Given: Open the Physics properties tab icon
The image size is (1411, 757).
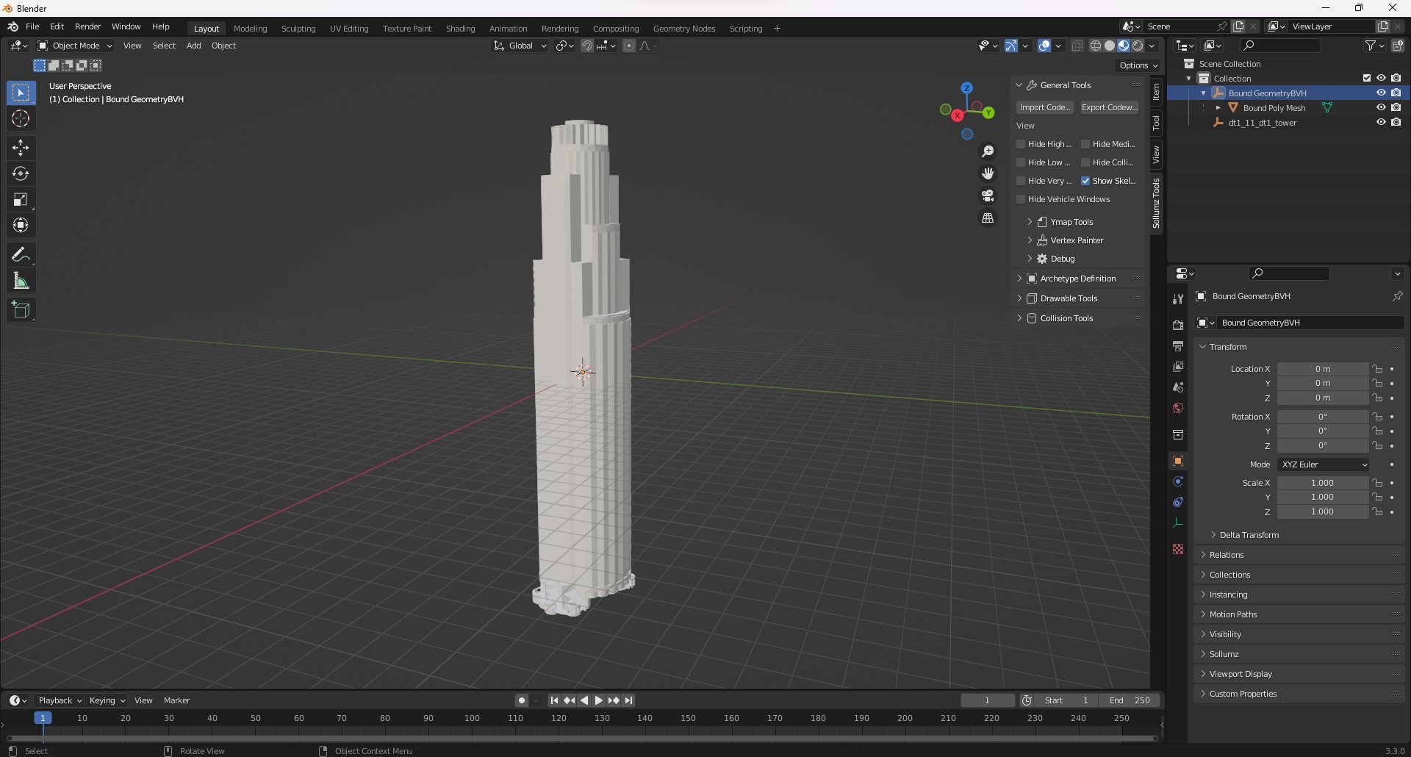Looking at the screenshot, I should point(1178,481).
